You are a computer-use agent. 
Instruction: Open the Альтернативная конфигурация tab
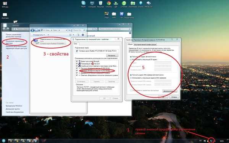[x=145, y=45]
